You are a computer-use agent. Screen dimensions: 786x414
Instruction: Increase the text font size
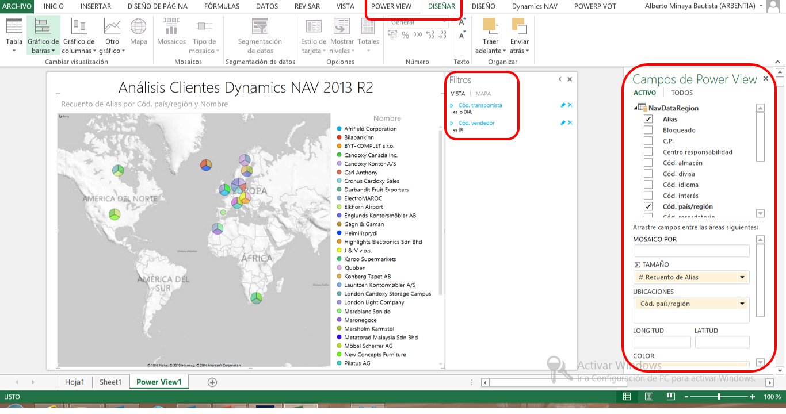[462, 23]
